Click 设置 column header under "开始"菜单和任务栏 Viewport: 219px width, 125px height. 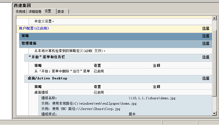click(97, 65)
